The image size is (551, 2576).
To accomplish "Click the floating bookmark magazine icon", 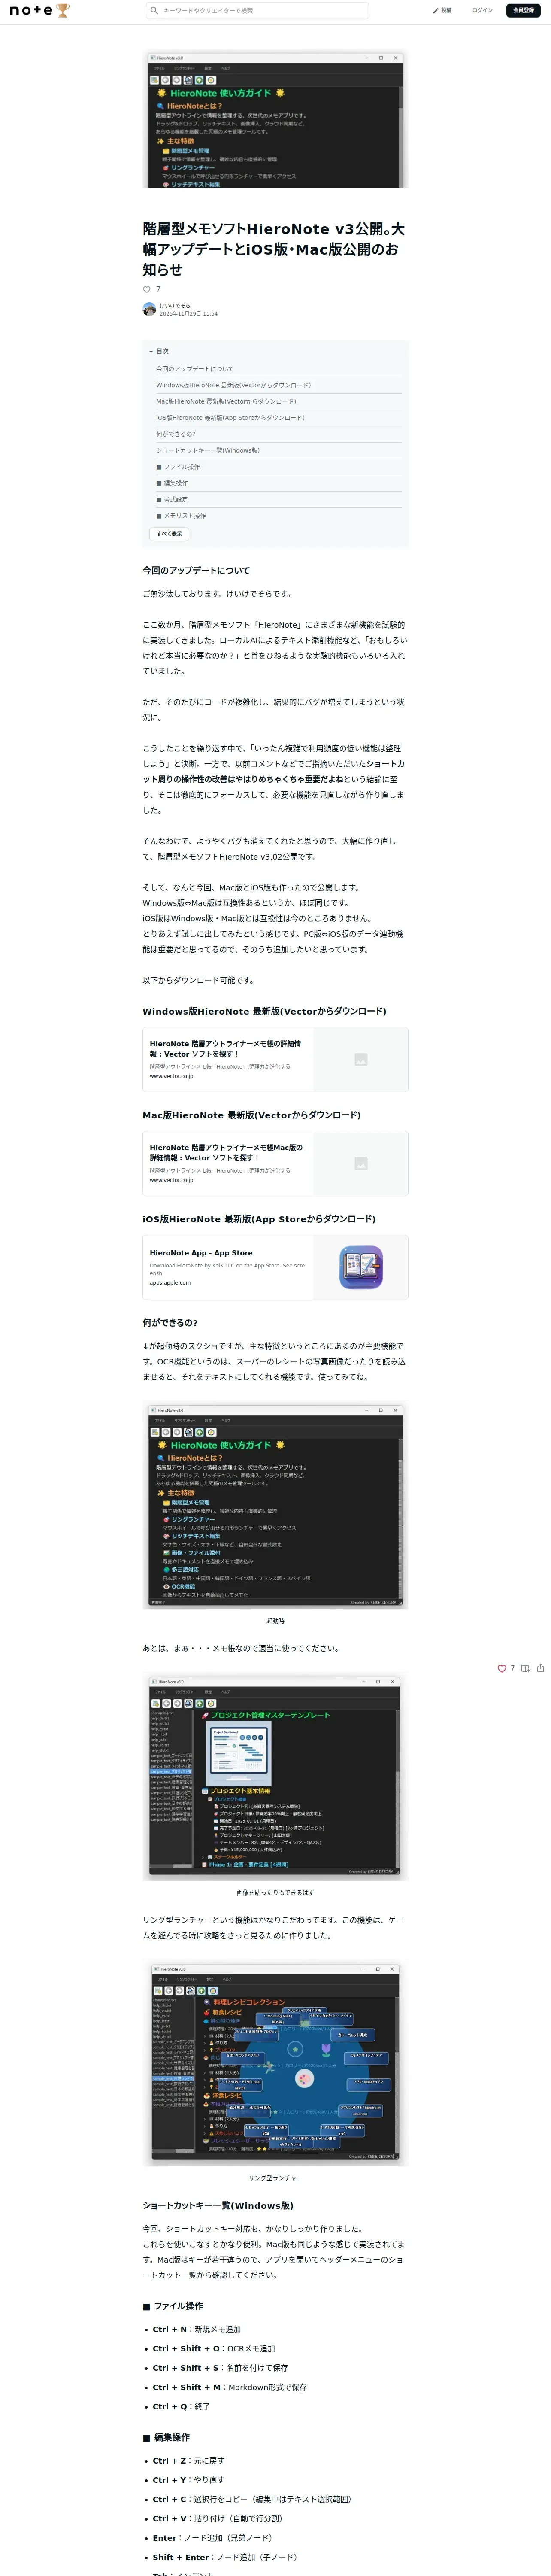I will click(525, 1668).
